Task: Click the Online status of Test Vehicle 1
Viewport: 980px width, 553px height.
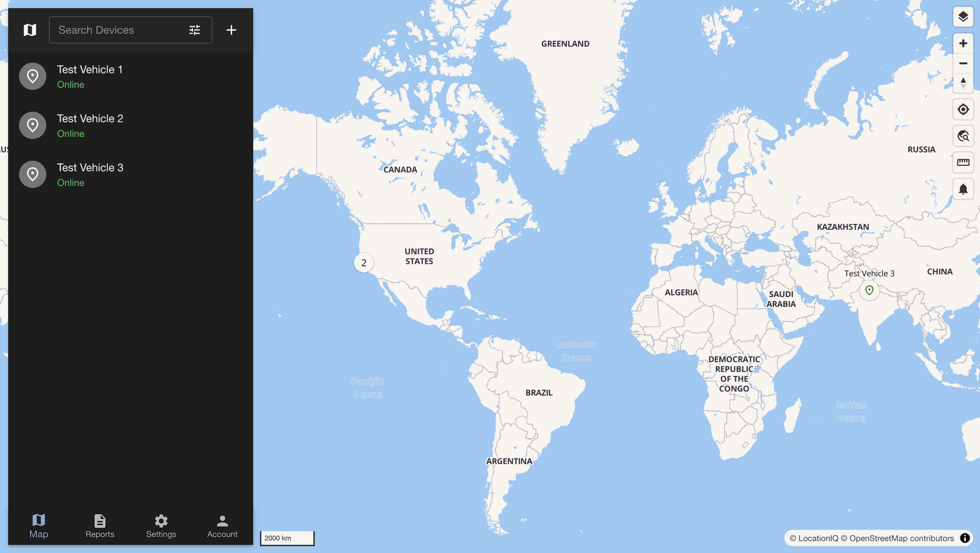Action: pos(70,85)
